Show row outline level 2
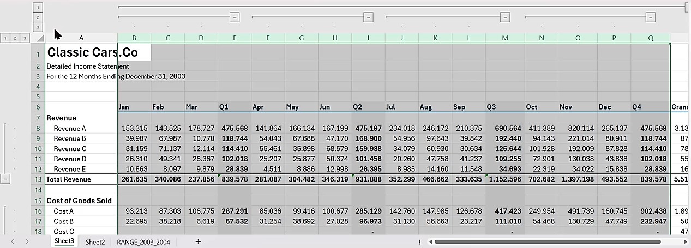 point(15,38)
